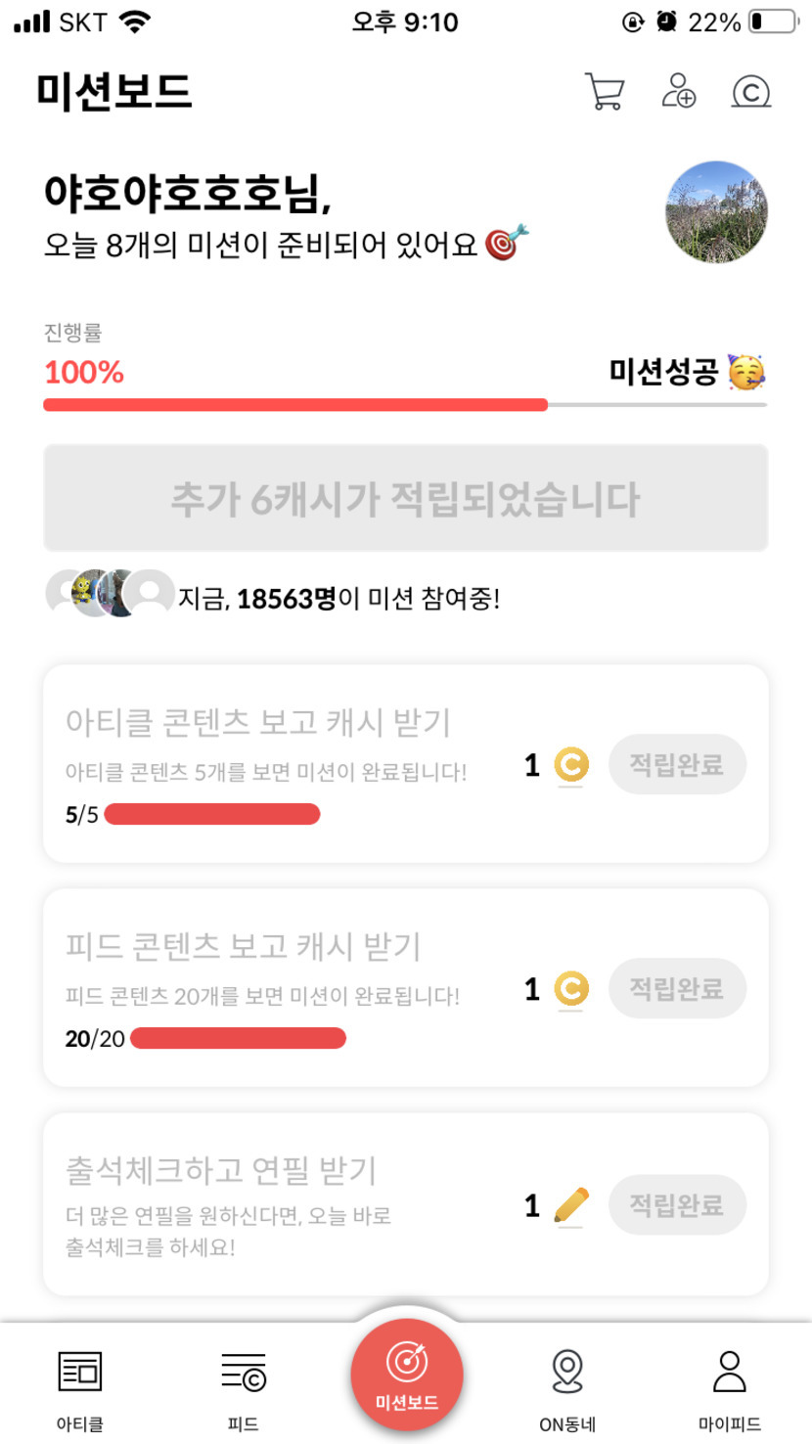This screenshot has width=812, height=1444.
Task: Tap the 추가 6캐시가 적립되었습니다 banner
Action: (405, 499)
